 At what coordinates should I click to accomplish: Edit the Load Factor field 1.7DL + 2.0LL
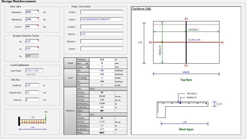(x=34, y=71)
